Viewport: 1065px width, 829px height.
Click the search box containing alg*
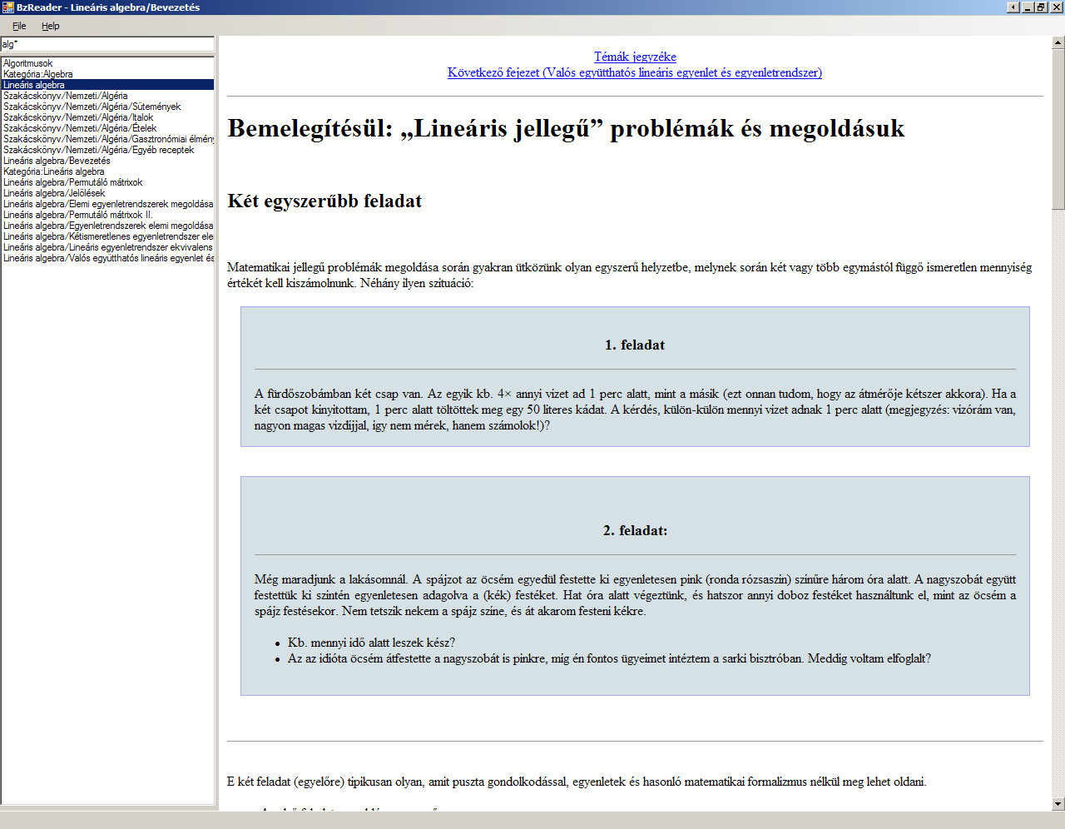(107, 44)
